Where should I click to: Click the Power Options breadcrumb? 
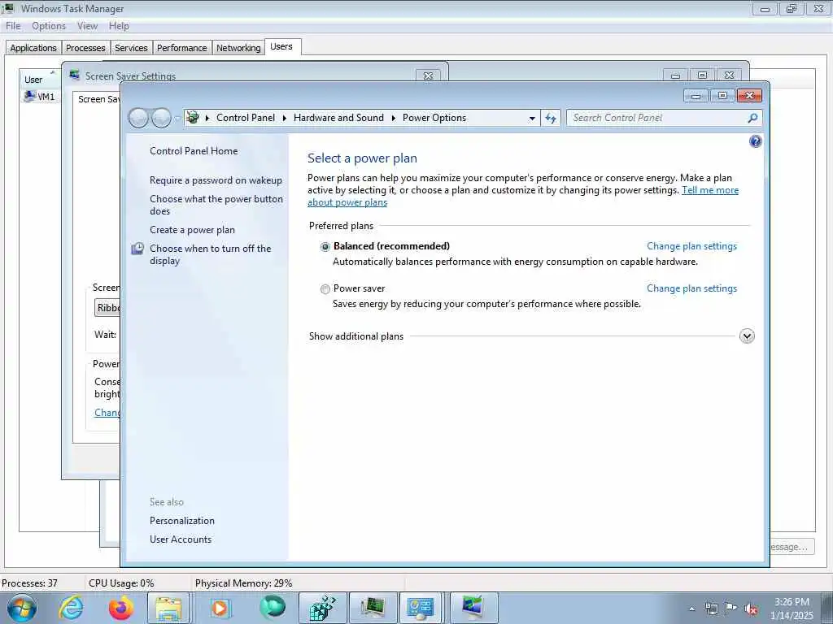click(x=434, y=118)
